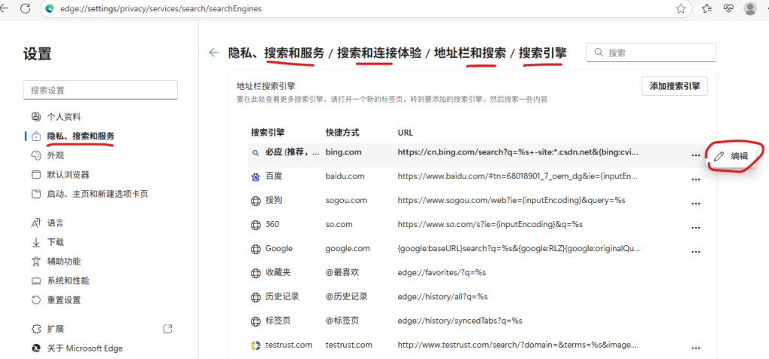
Task: Open the favorites list icon
Action: coord(707,8)
